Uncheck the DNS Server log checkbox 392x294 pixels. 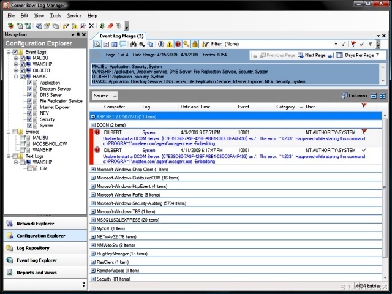(29, 95)
